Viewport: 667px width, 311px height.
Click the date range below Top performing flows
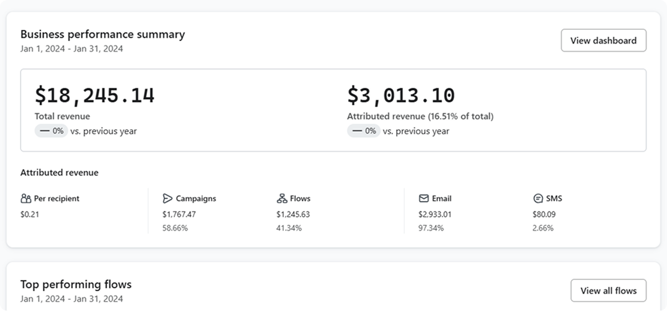click(x=72, y=299)
